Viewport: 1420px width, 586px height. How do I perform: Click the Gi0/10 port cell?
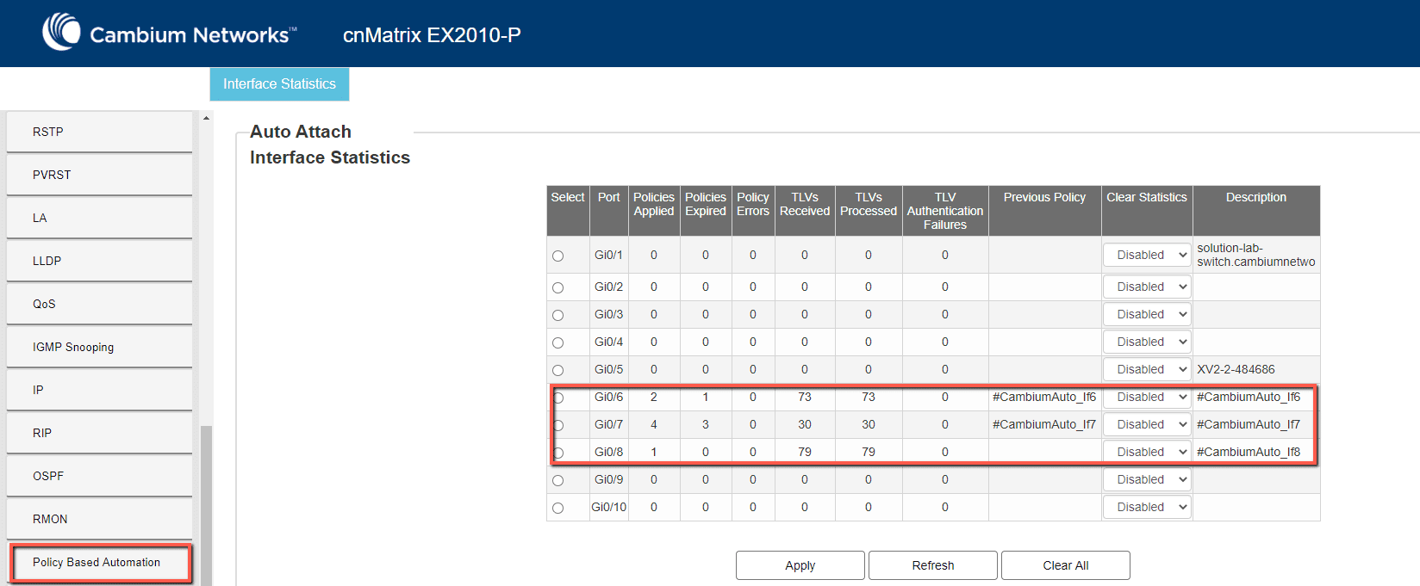[609, 507]
